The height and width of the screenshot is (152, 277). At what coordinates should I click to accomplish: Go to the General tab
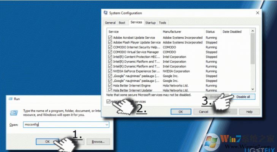[x=110, y=23]
